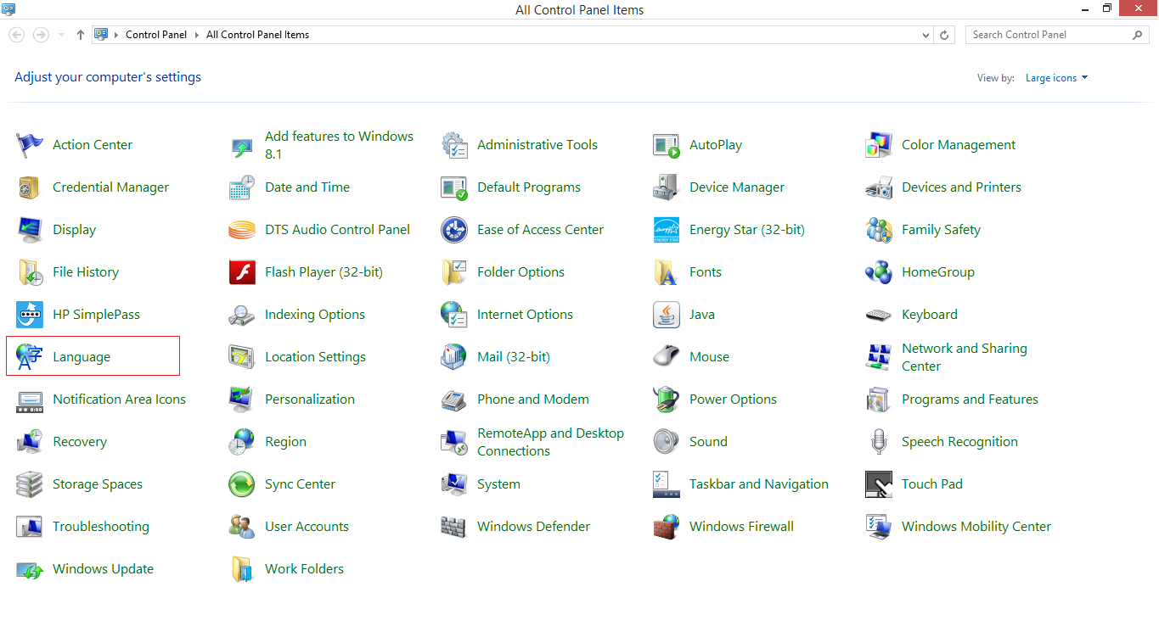Open the HomeGroup spheres icon
Viewport: 1159px width, 626px height.
pyautogui.click(x=879, y=272)
